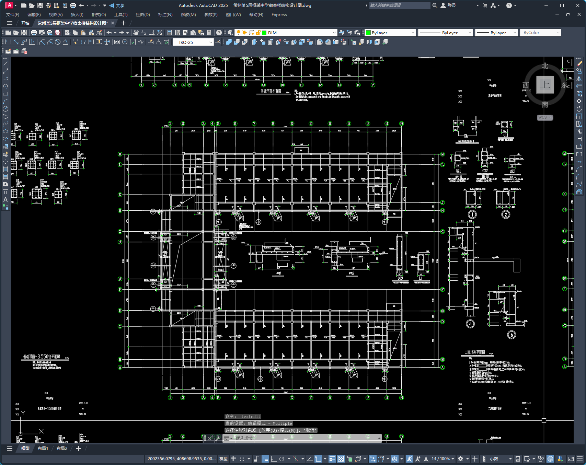The image size is (586, 465).
Task: Select the Polygon tool in left toolbar
Action: (5, 86)
